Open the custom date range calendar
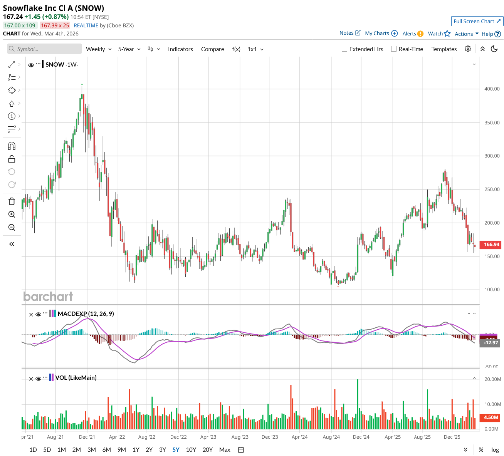Image resolution: width=504 pixels, height=456 pixels. click(x=241, y=450)
